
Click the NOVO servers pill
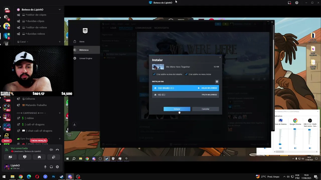pyautogui.click(x=7, y=141)
